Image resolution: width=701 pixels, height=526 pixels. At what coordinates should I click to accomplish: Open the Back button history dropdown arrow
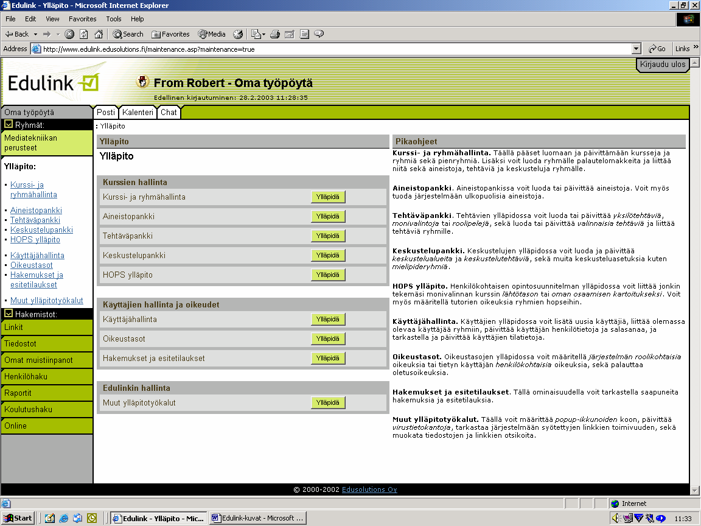36,34
